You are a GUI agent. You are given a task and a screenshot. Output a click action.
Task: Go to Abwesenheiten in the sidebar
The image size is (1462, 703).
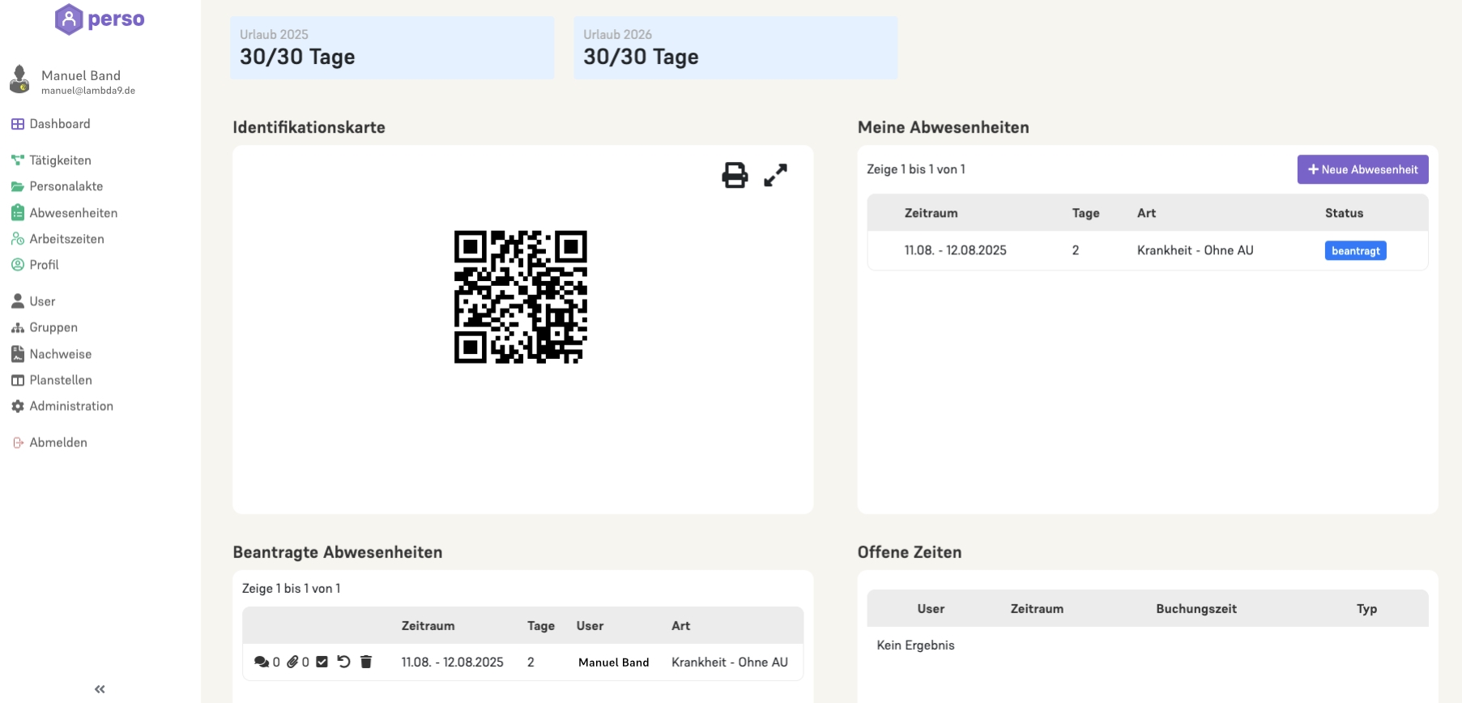(x=73, y=213)
